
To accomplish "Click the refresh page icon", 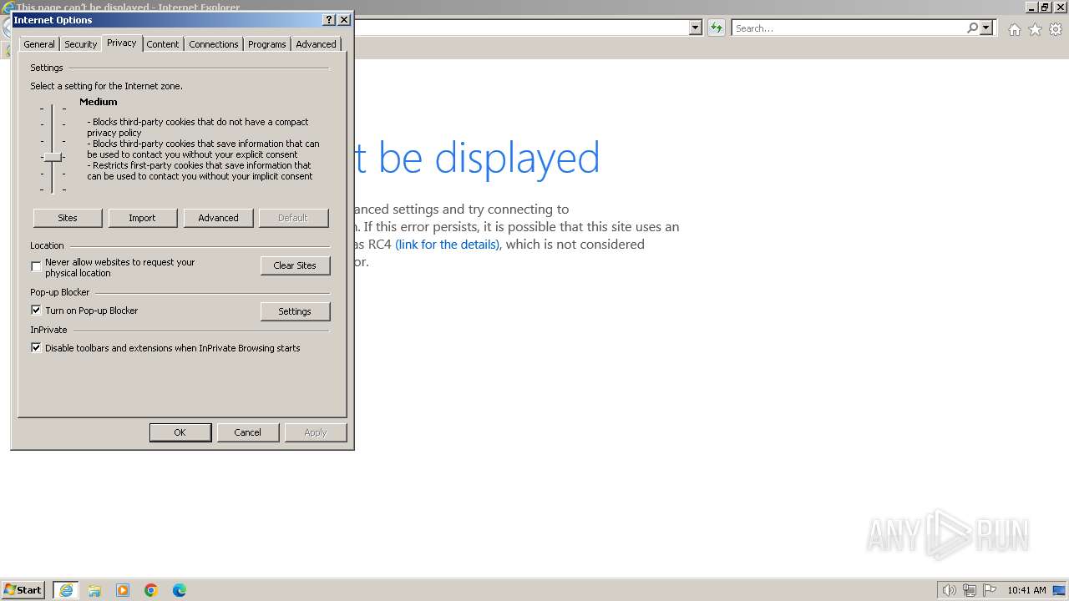I will [717, 28].
